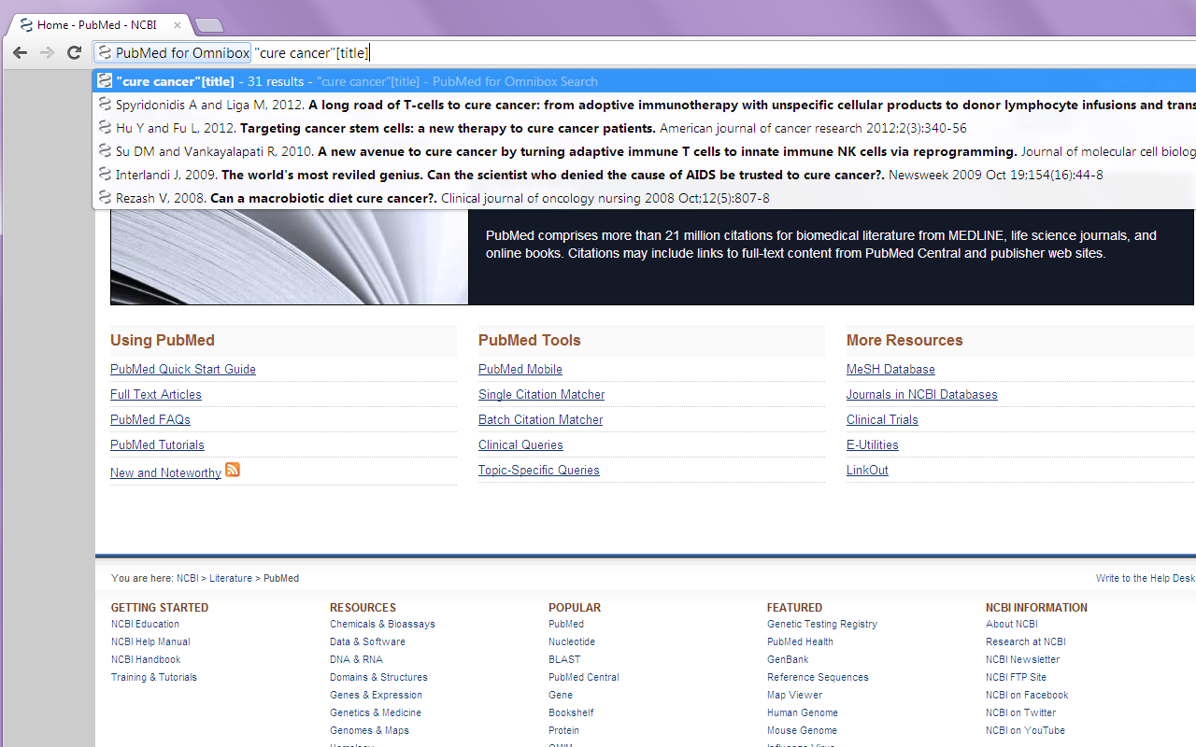This screenshot has width=1196, height=747.
Task: Click the browser Back arrow
Action: click(x=20, y=52)
